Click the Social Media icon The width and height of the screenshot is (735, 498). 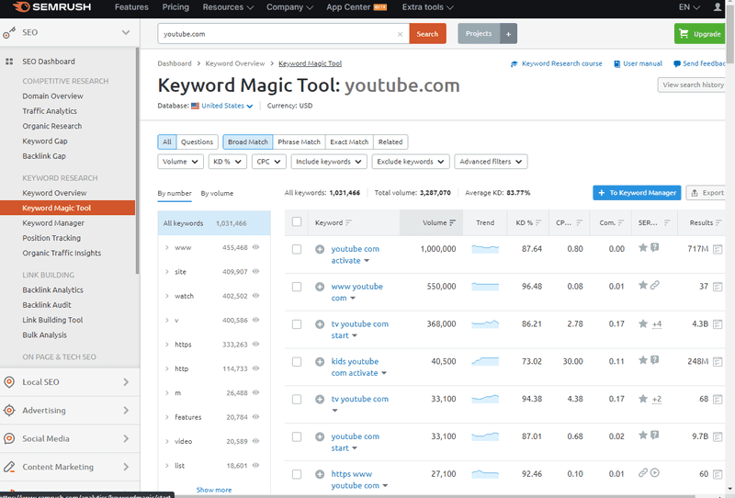click(x=9, y=438)
